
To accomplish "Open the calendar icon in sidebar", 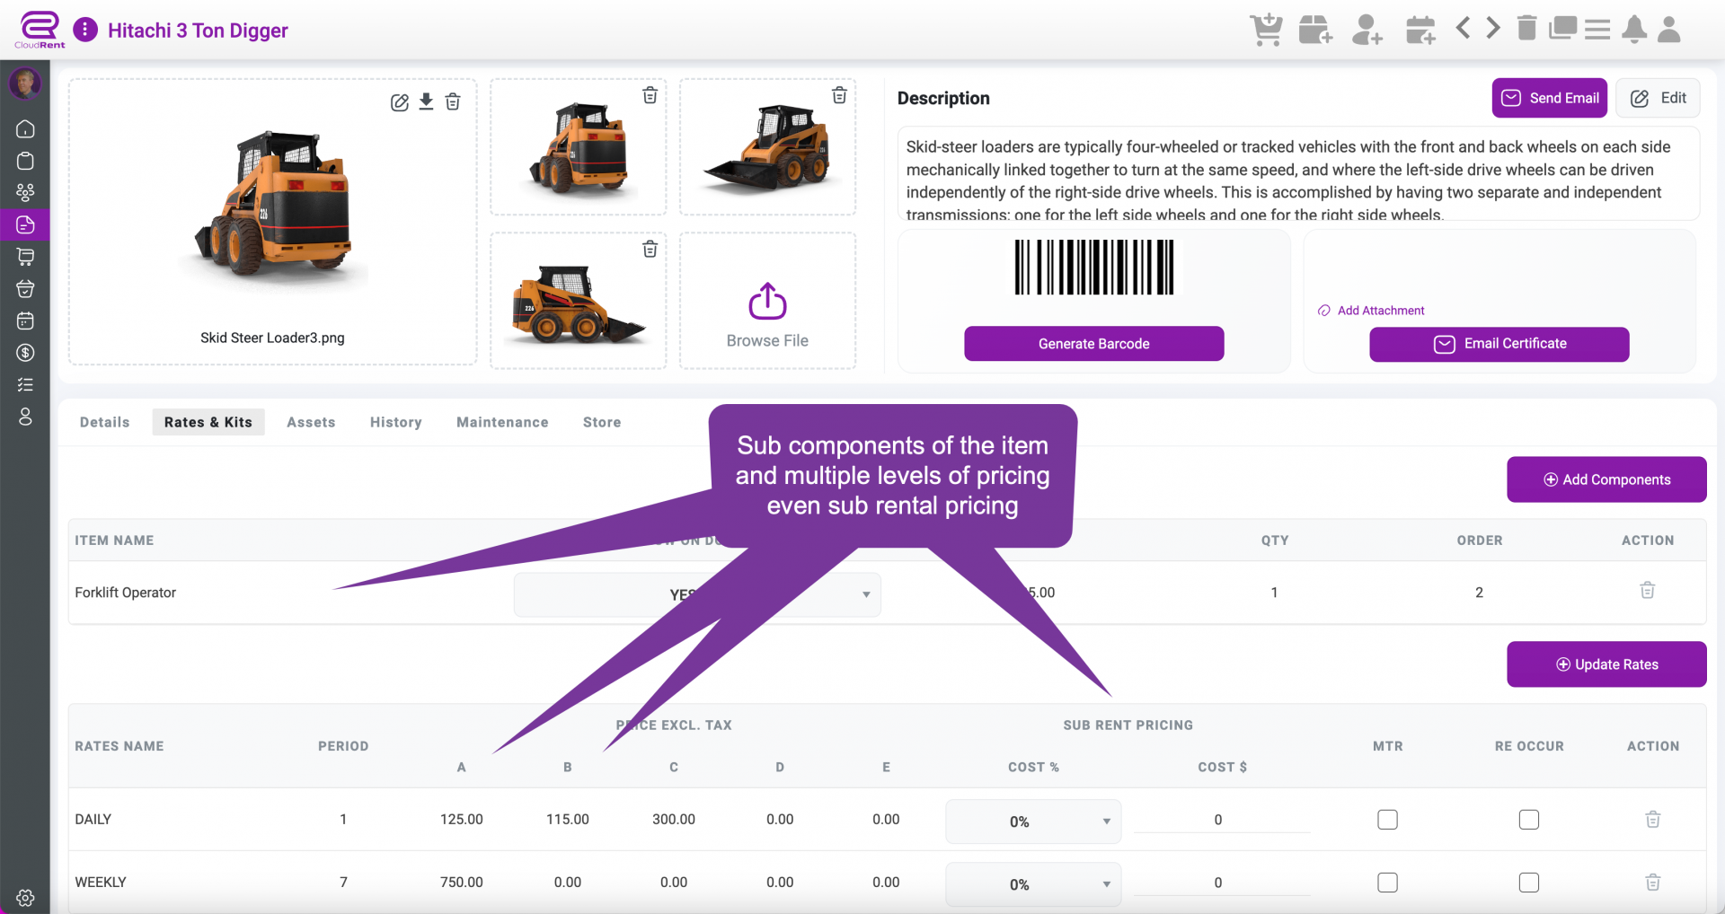I will click(x=25, y=321).
